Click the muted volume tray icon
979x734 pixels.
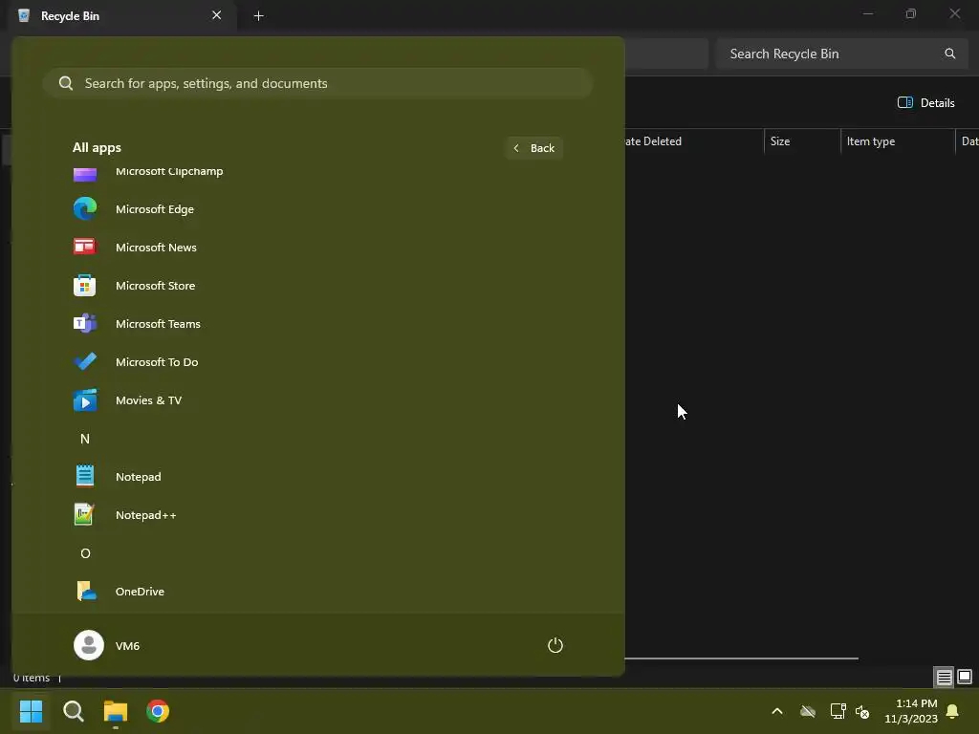pyautogui.click(x=862, y=711)
